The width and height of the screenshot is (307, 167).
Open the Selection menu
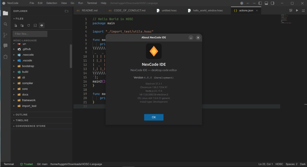tap(52, 3)
